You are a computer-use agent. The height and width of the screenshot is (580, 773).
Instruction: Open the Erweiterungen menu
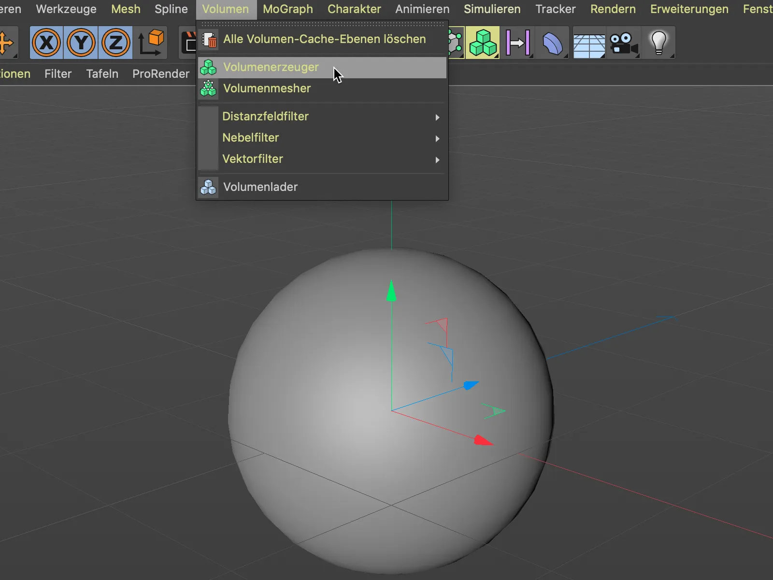[x=689, y=9]
